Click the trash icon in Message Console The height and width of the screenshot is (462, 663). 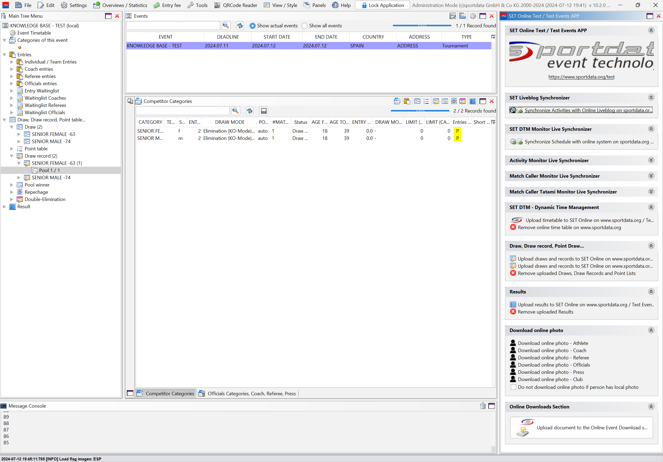click(x=482, y=406)
